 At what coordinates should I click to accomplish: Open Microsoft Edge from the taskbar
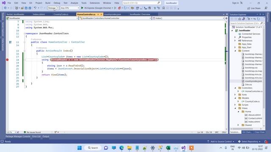[x=122, y=148]
